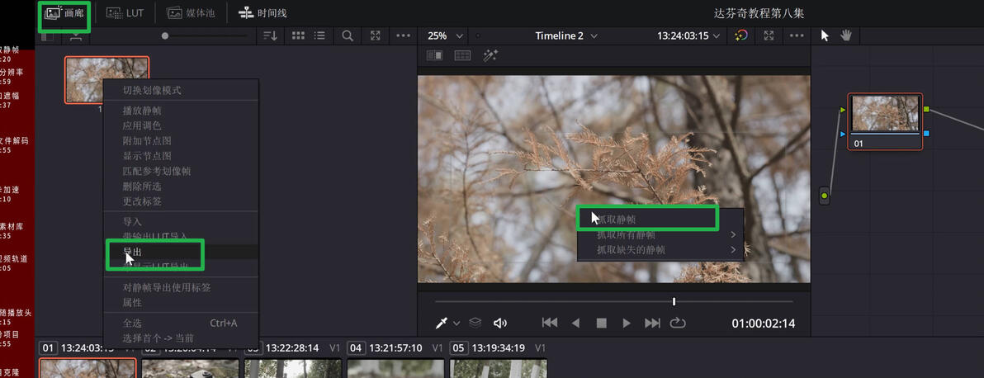Screen dimensions: 984x378
Task: Click the green RGB output square on node 01
Action: 926,109
